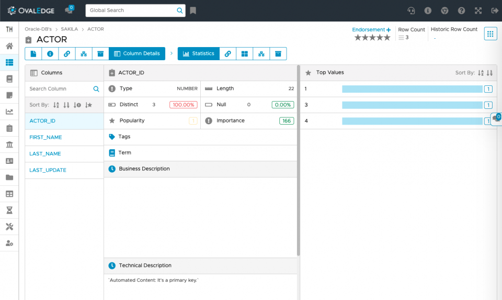Screen dimensions: 502x300
Task: Open the clipboard tasks icon in sidebar
Action: (x=9, y=128)
